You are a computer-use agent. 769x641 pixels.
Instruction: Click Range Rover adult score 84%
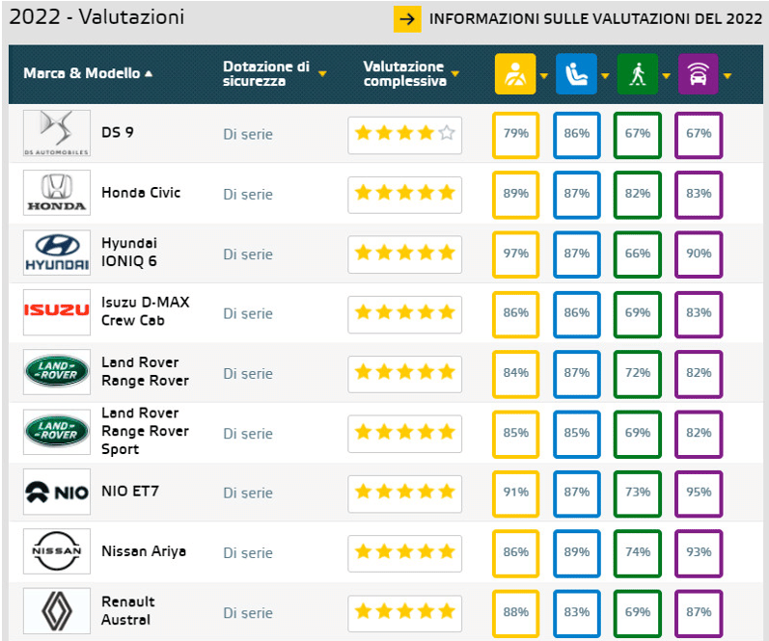coord(516,374)
